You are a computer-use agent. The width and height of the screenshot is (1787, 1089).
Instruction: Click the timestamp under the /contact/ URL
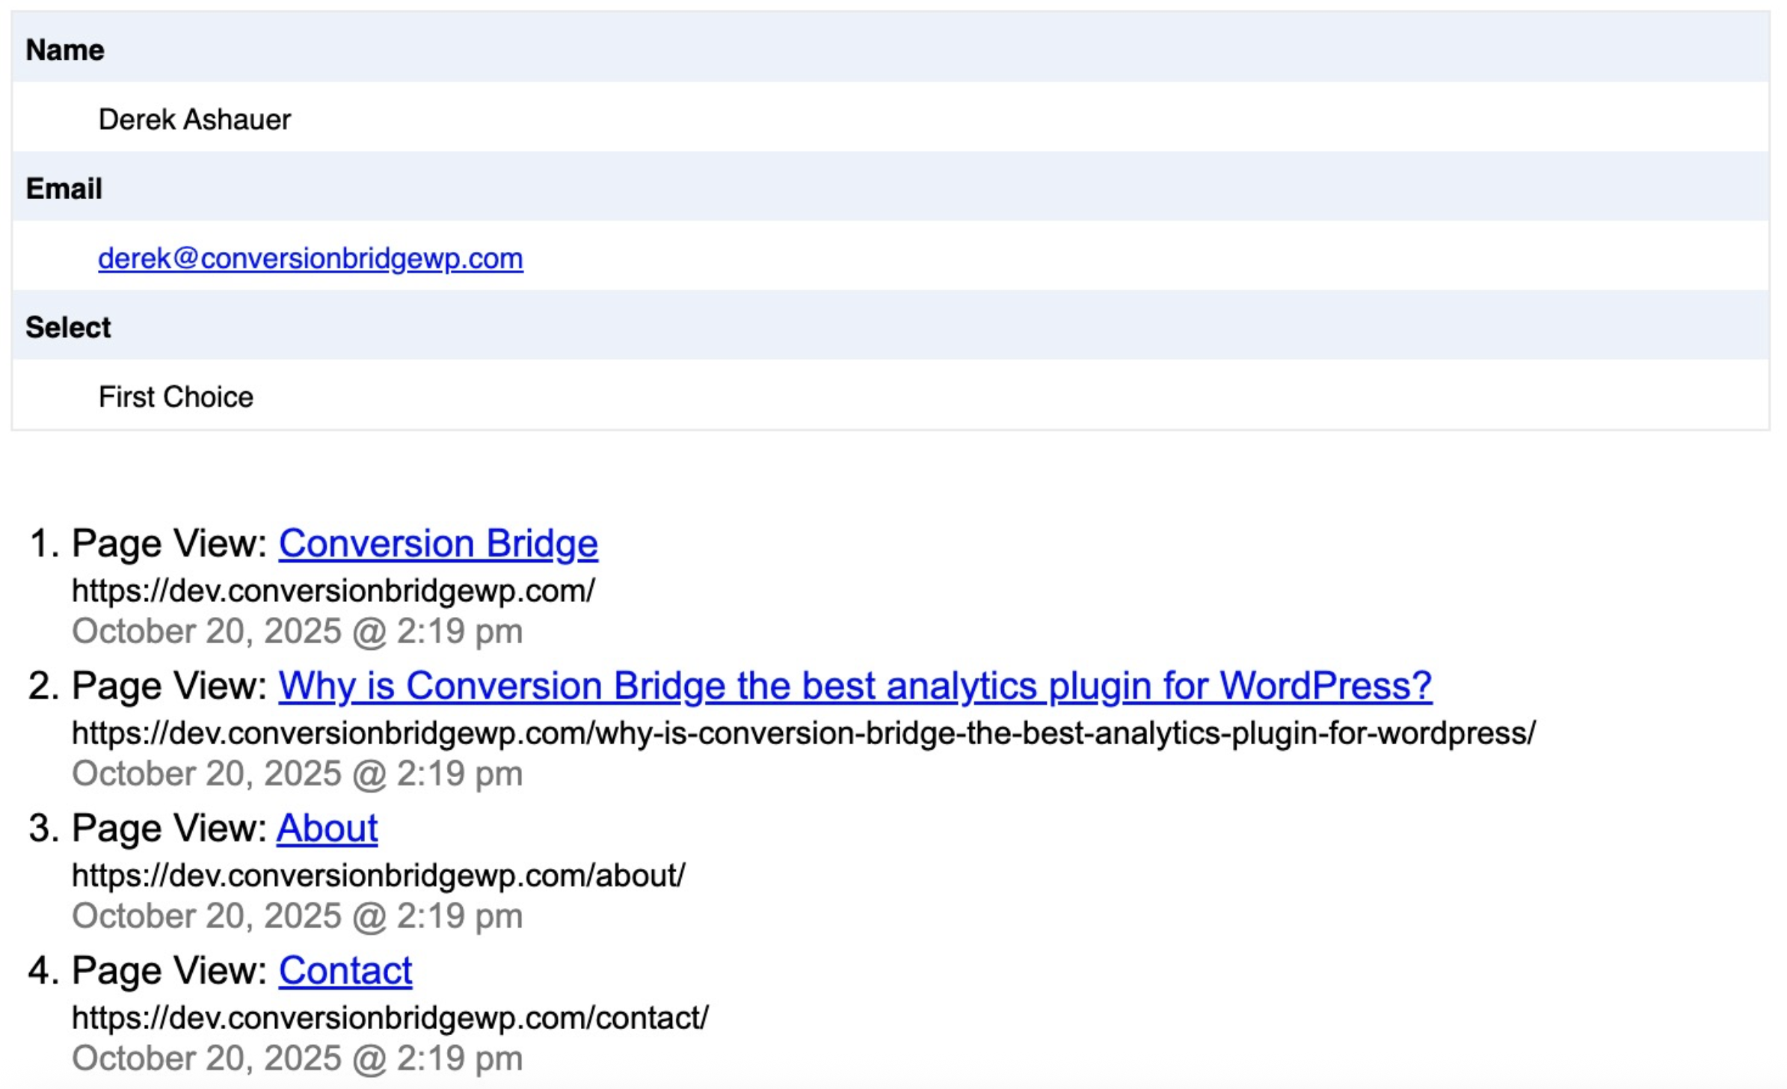point(297,1058)
